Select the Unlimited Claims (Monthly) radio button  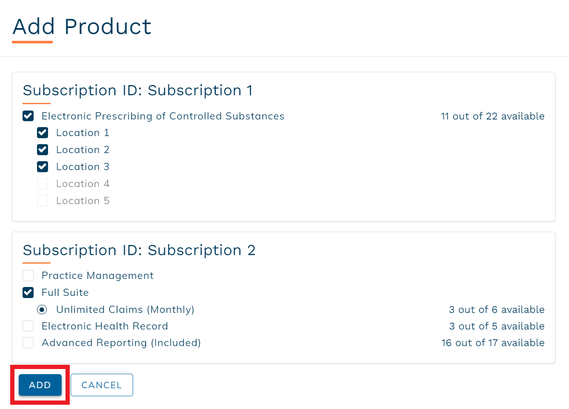[42, 310]
